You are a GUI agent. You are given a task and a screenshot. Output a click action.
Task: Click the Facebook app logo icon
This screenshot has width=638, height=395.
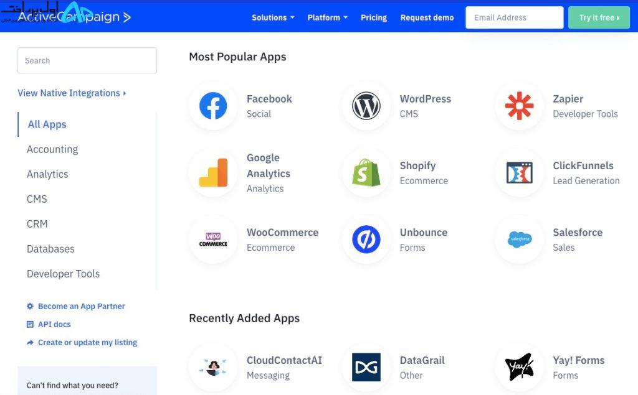pyautogui.click(x=213, y=106)
